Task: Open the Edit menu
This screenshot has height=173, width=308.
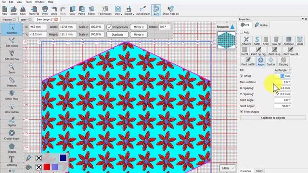Action: coord(11,2)
